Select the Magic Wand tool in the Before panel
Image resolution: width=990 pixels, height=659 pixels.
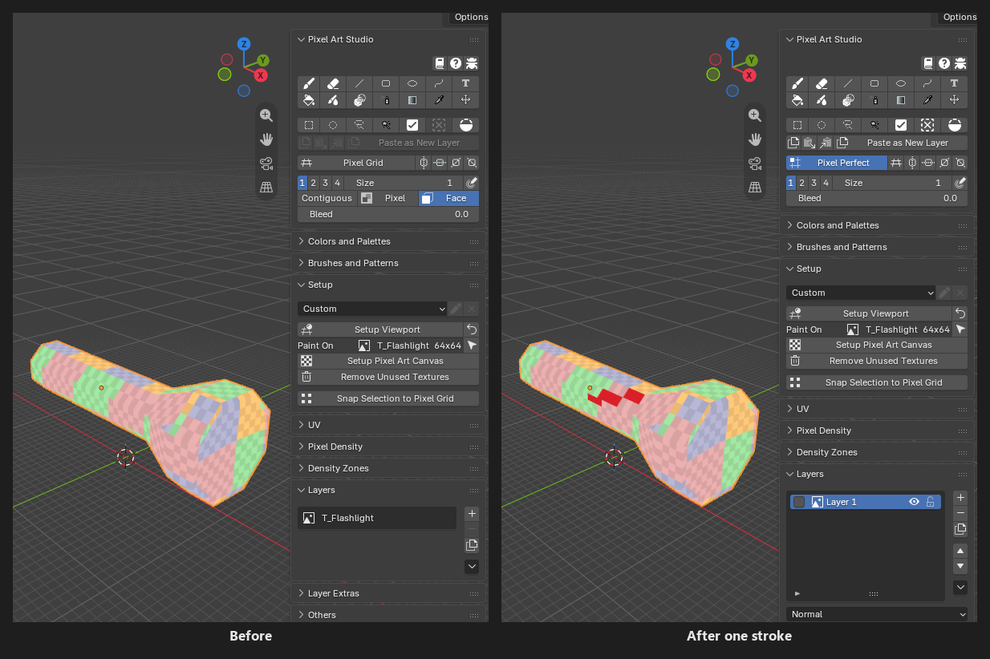pyautogui.click(x=386, y=125)
